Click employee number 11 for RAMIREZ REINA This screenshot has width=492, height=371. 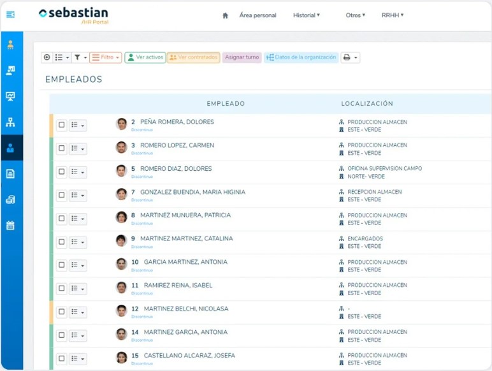135,286
